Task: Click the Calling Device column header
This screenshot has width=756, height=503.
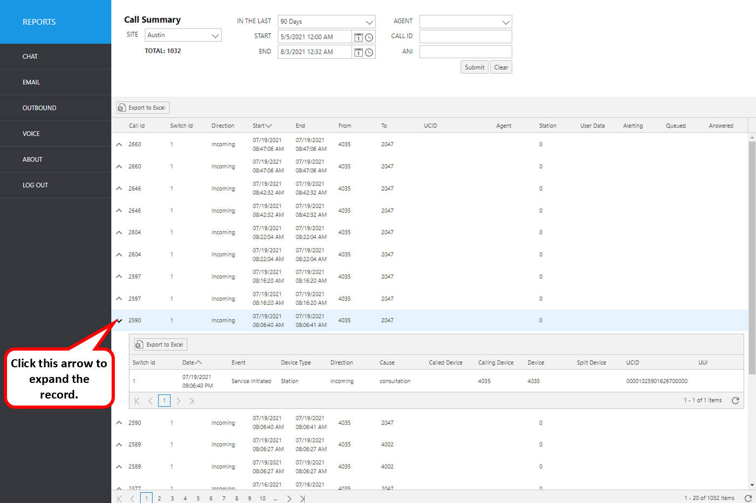Action: 496,363
